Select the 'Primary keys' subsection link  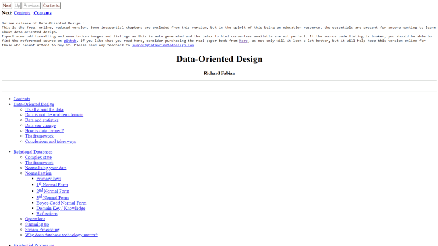click(48, 179)
